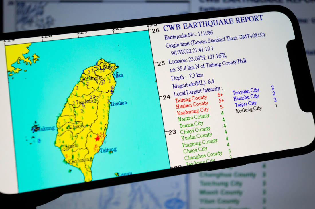The image size is (315, 209).
Task: Select the Keelung City intensity row
Action: [257, 108]
